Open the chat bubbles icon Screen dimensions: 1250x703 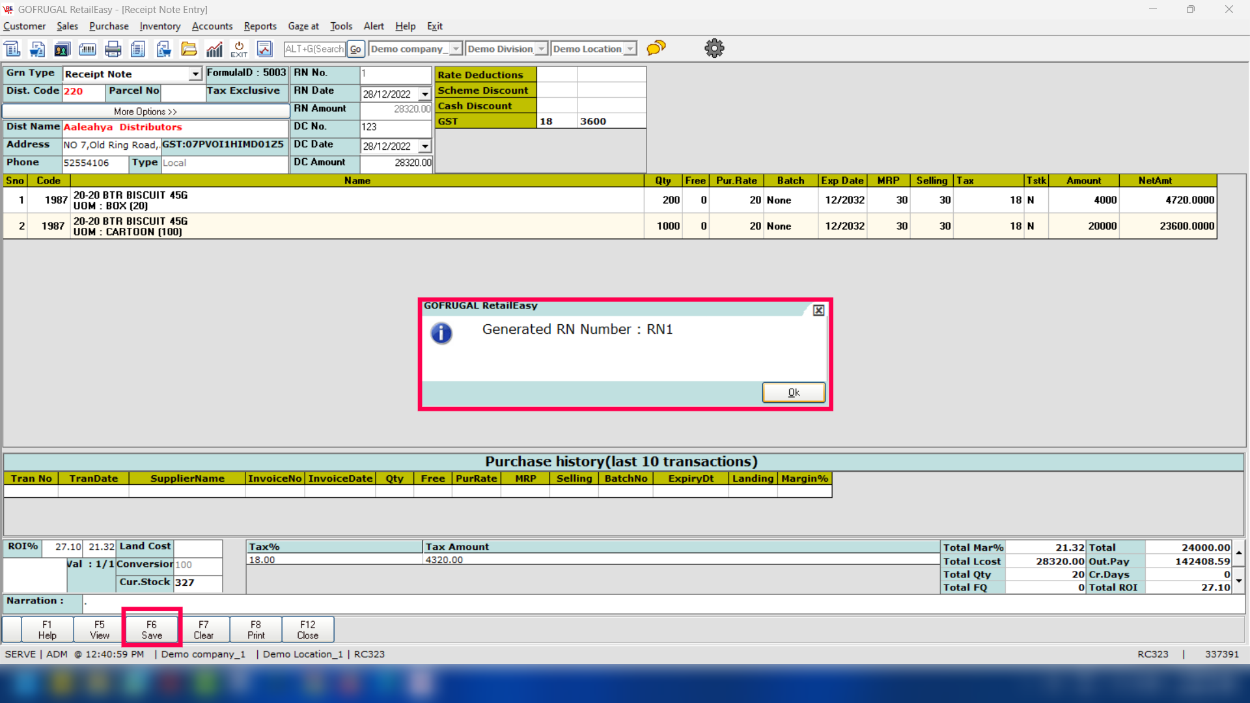[x=656, y=48]
